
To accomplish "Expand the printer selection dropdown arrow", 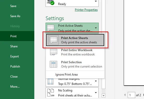I will tap(96, 1).
